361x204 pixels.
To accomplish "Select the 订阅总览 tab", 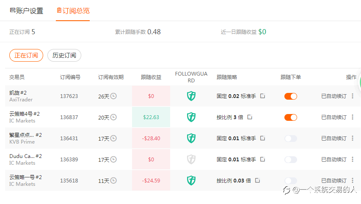I will click(73, 11).
